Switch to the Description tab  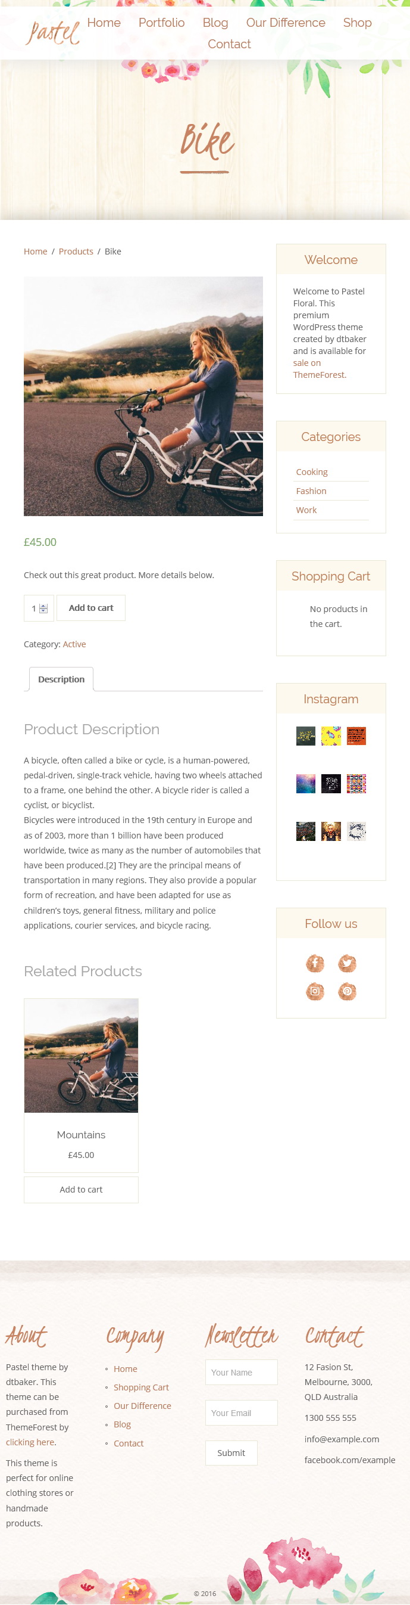(x=61, y=679)
